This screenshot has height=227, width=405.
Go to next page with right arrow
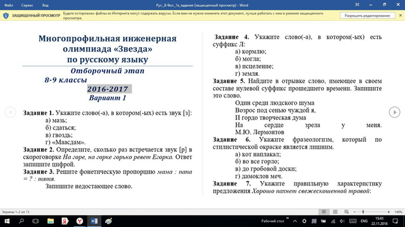pos(394,112)
